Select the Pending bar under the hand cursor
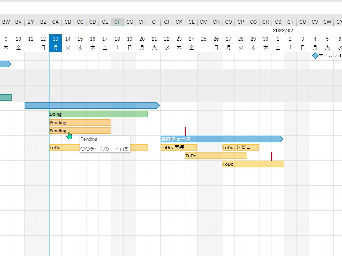The width and height of the screenshot is (342, 256). click(80, 131)
